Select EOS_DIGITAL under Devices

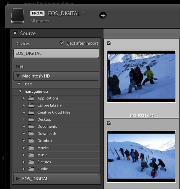56,53
